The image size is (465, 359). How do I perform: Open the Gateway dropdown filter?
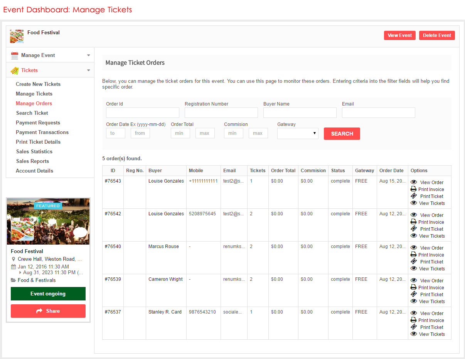298,133
